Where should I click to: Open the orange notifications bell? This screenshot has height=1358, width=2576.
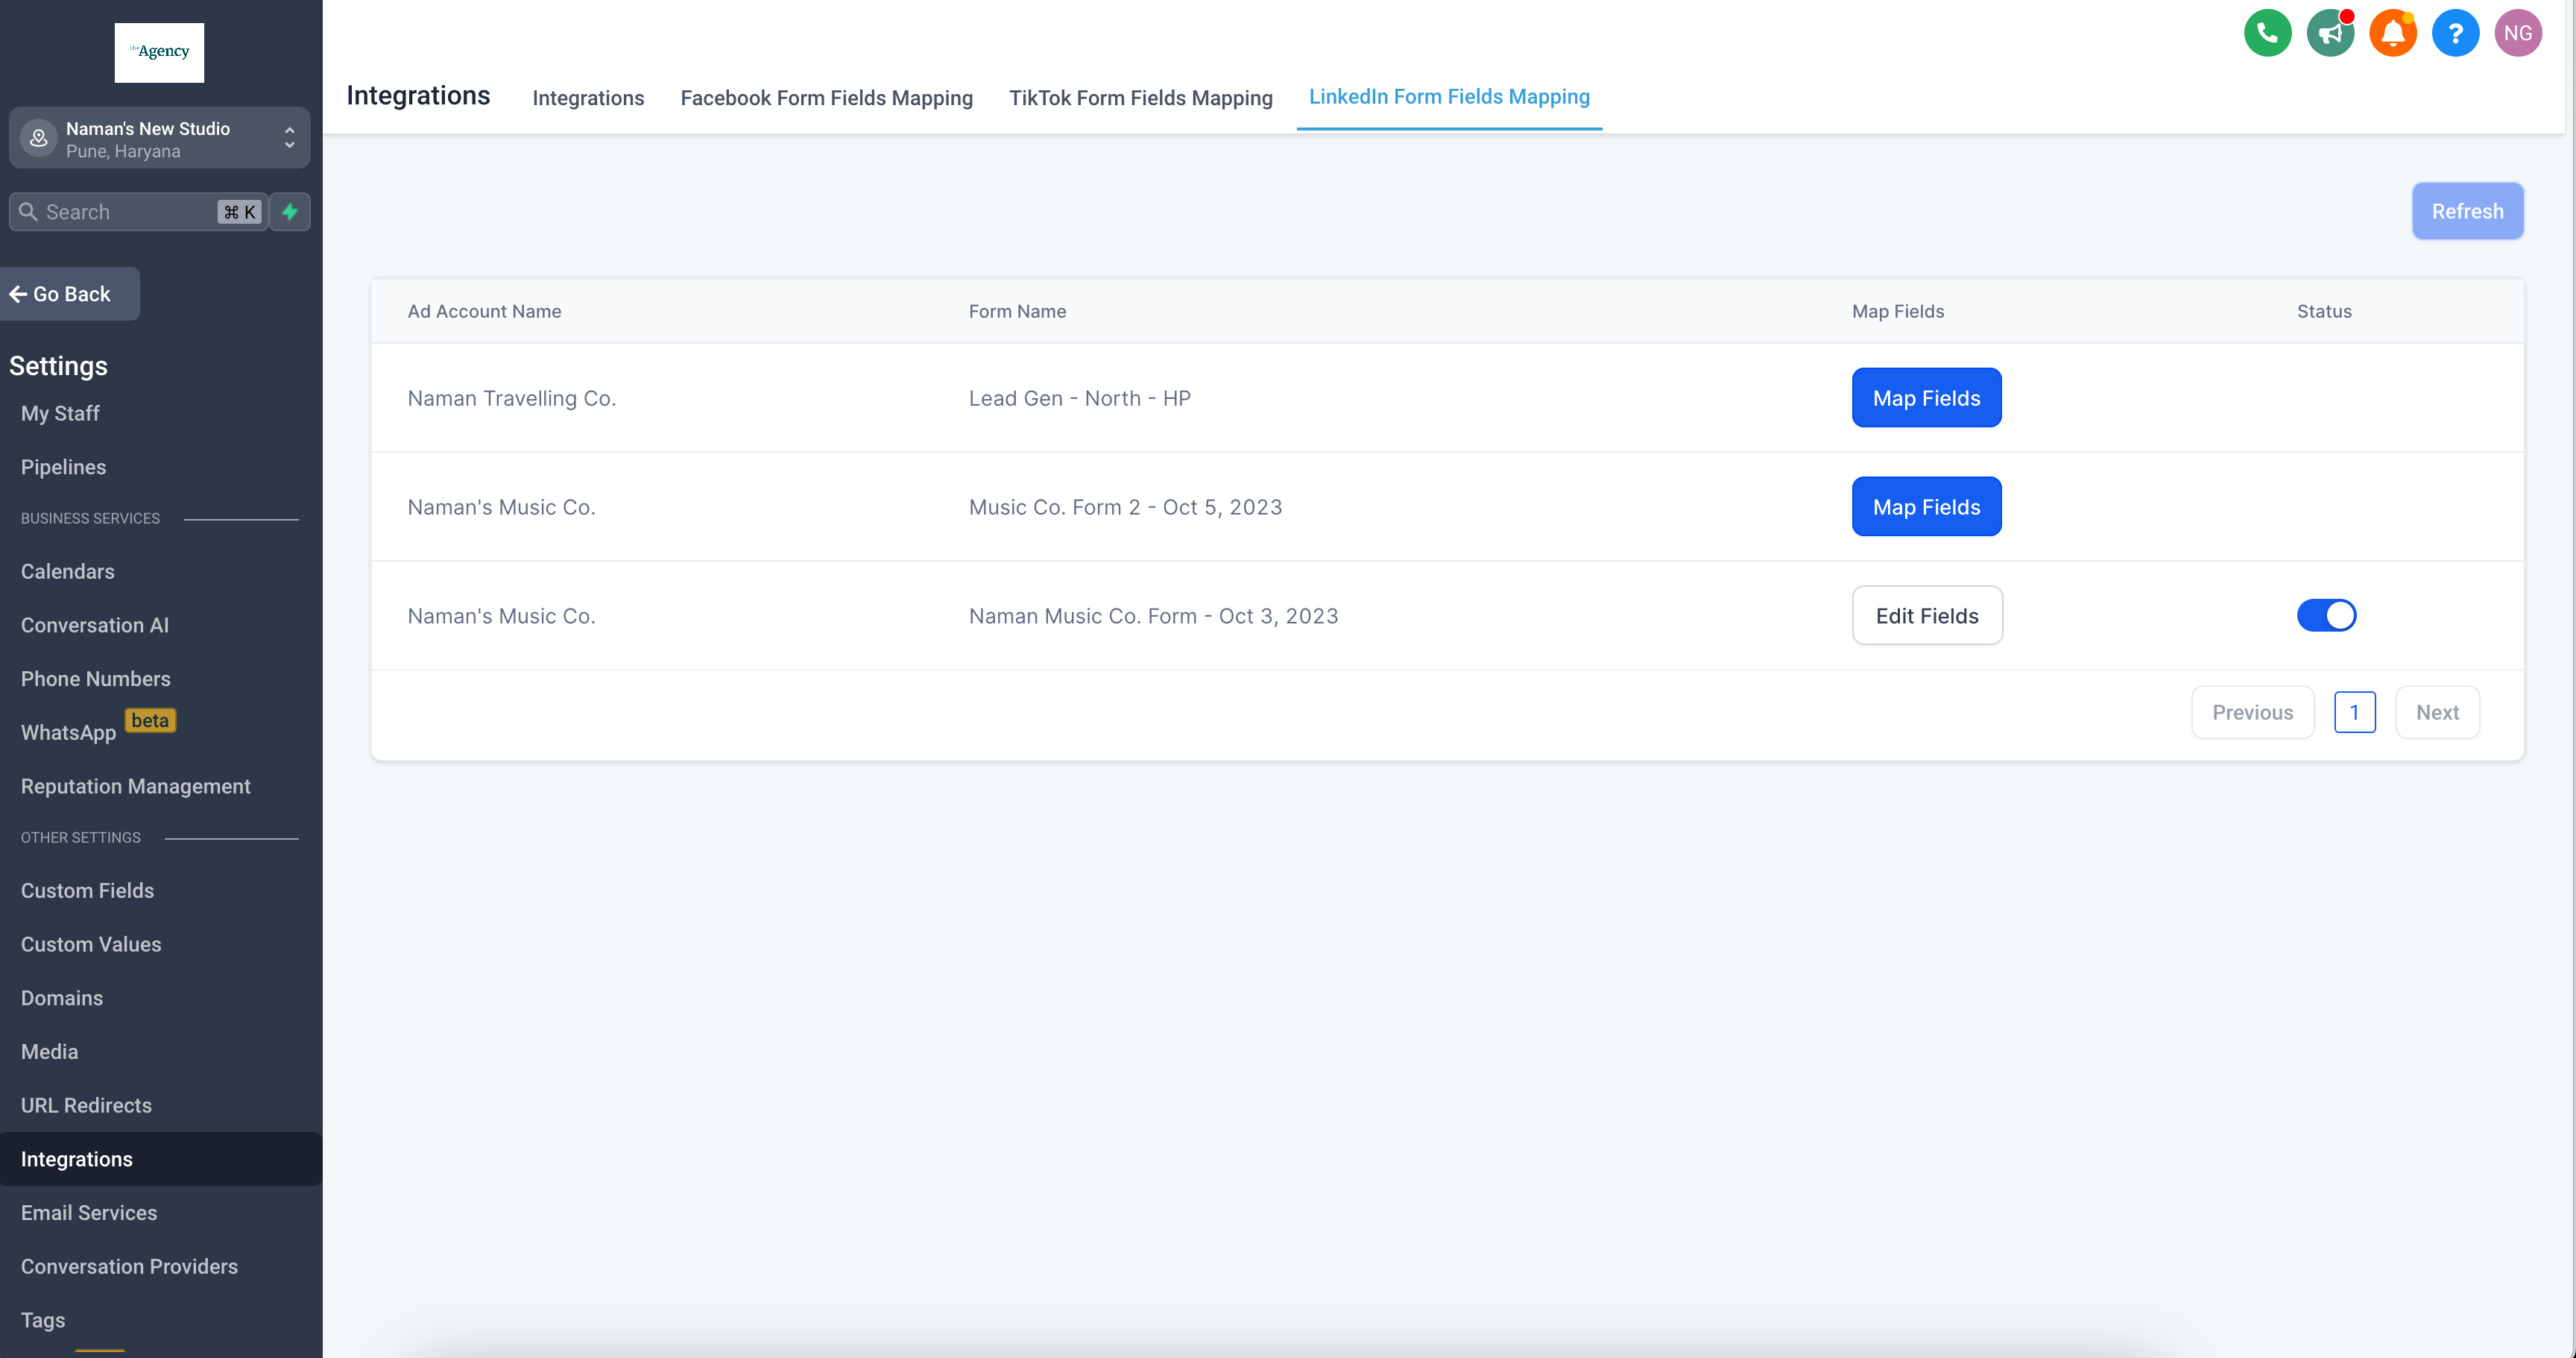(2393, 33)
